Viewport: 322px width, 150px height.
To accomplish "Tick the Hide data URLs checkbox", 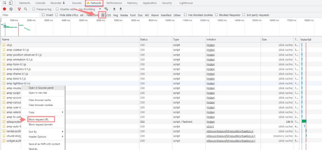I will pos(57,15).
